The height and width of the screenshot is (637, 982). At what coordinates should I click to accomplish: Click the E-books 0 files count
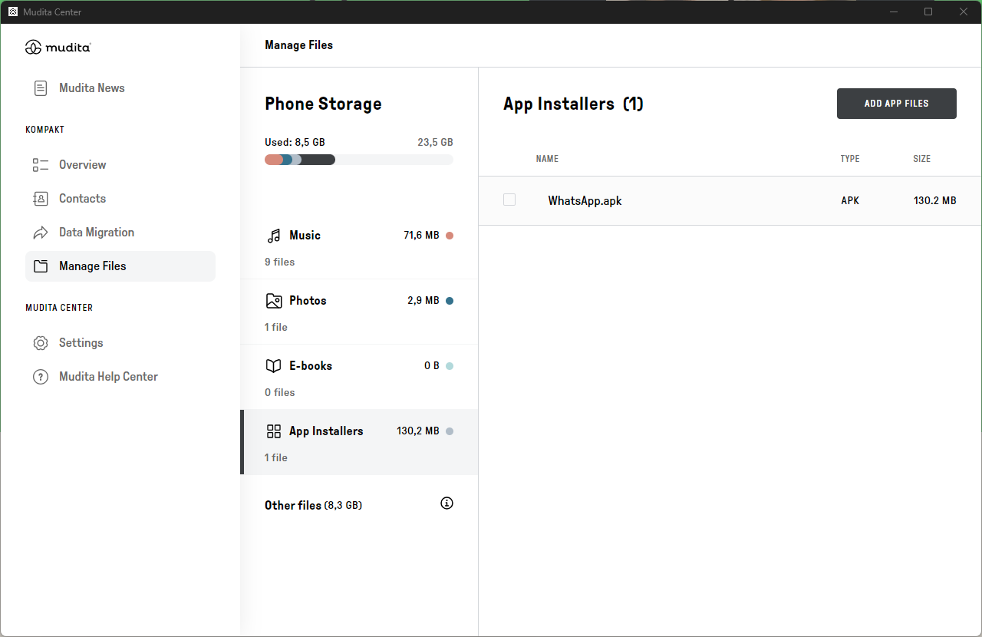point(280,392)
